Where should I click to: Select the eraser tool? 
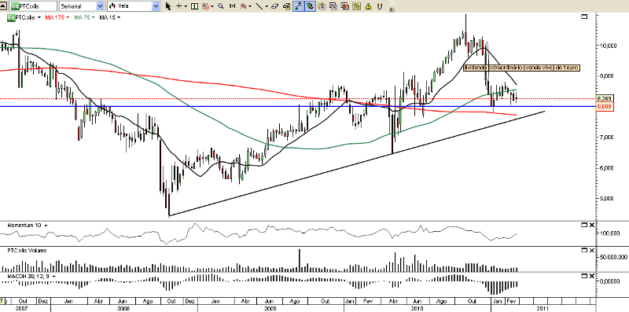(275, 6)
